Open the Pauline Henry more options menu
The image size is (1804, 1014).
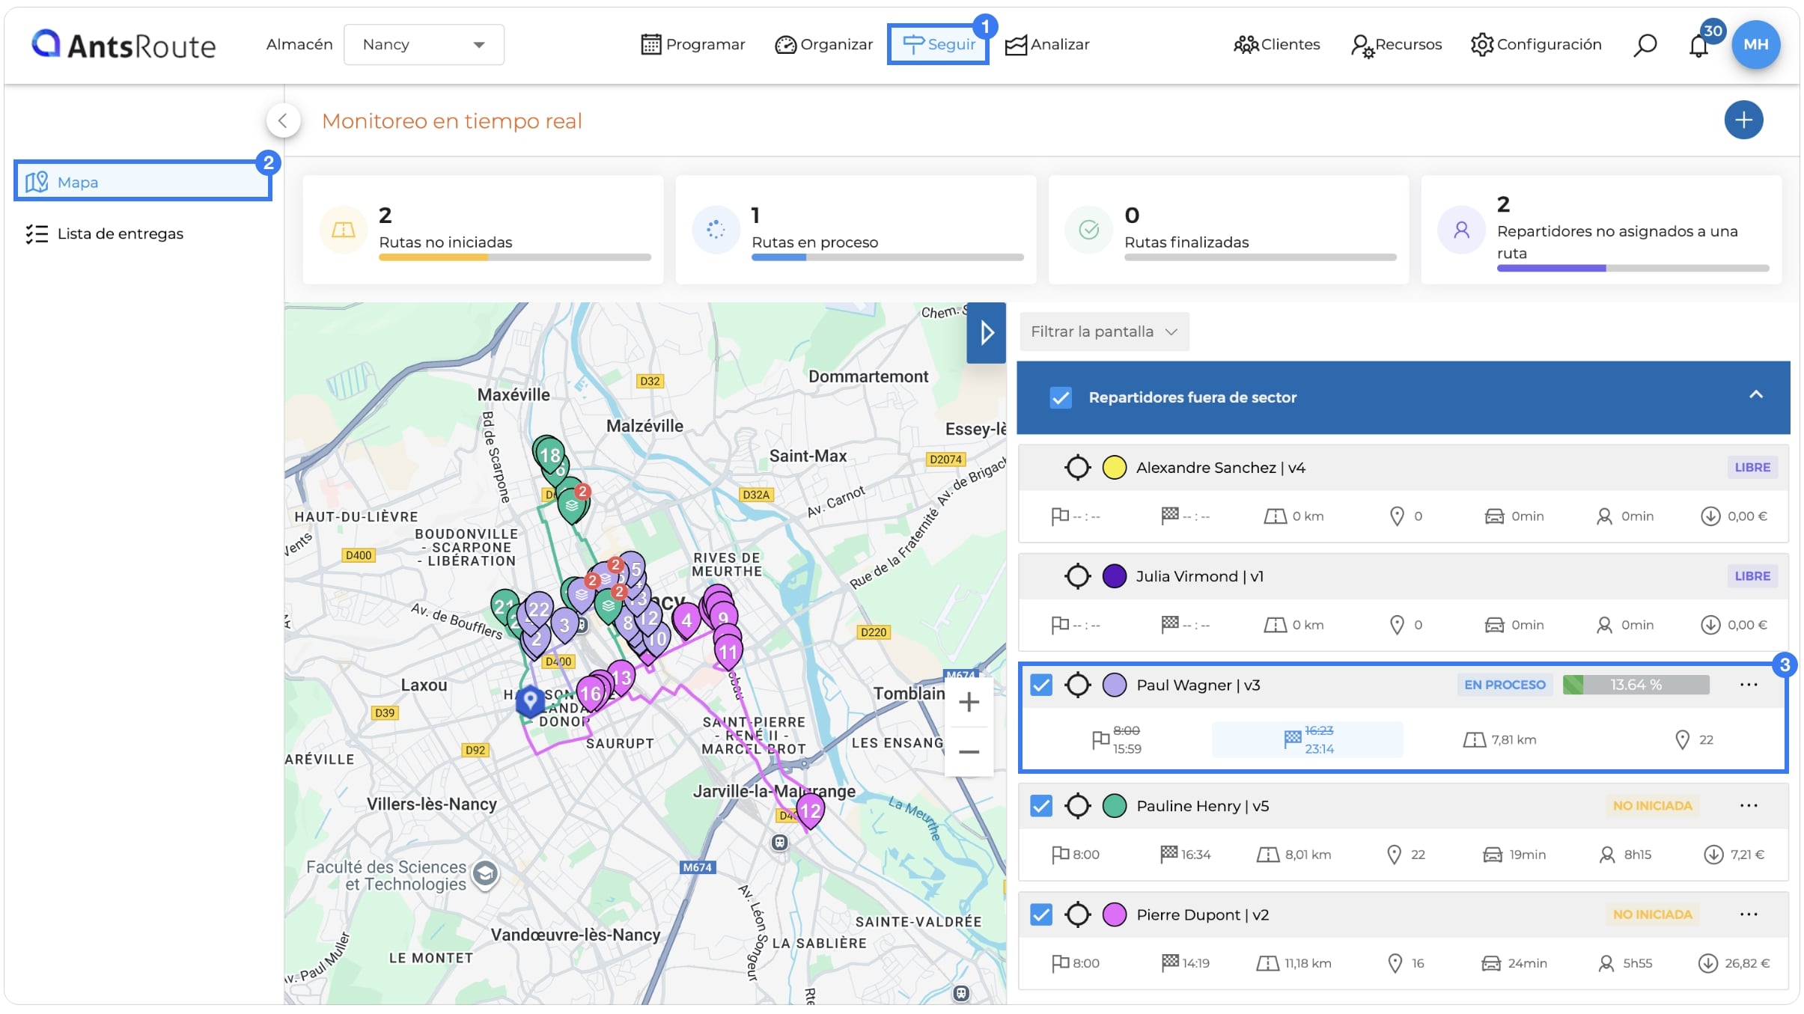click(x=1749, y=806)
